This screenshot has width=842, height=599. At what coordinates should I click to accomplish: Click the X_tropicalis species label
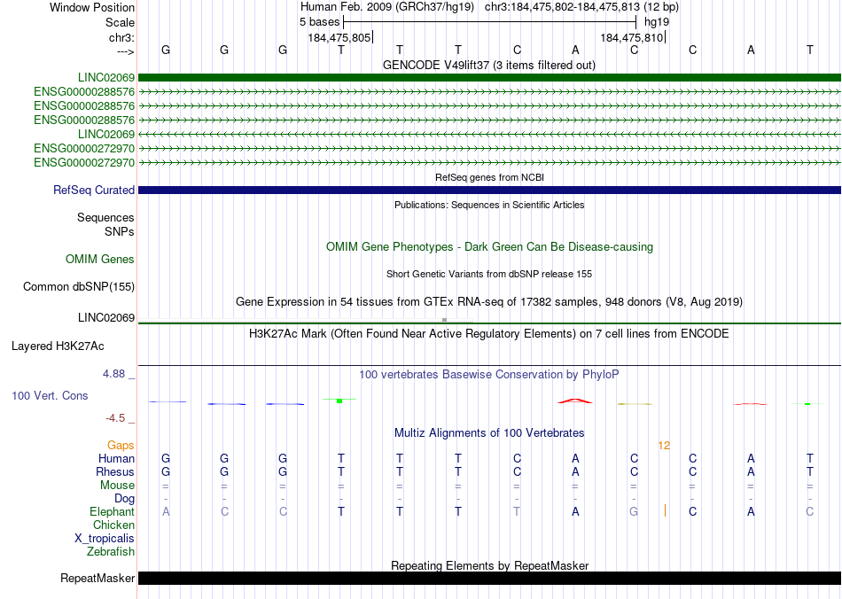(105, 539)
